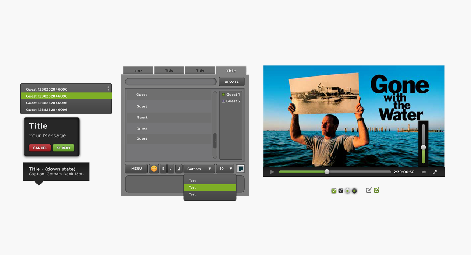
Task: Click the 2:30:00:30 timecode
Action: click(x=404, y=172)
